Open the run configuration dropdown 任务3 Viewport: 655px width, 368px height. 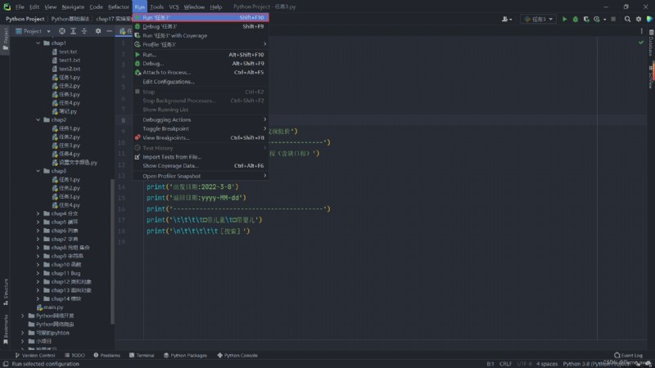tap(538, 19)
